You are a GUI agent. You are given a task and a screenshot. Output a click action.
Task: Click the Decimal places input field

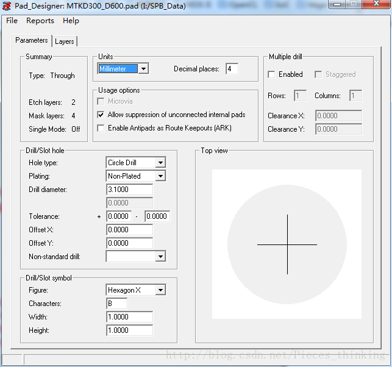pyautogui.click(x=232, y=69)
